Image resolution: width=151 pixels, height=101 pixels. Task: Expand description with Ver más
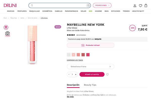[x=70, y=97]
